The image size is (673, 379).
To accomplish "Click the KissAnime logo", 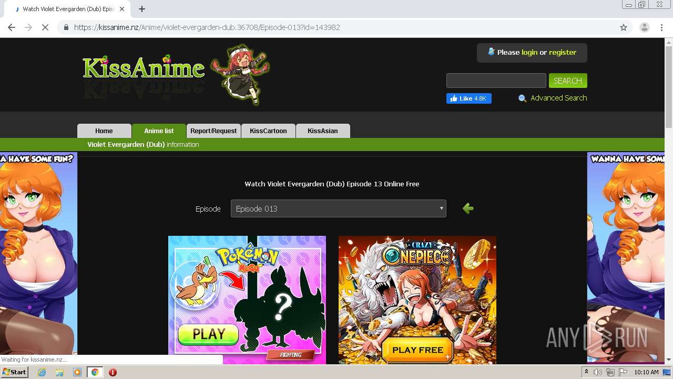I will coord(144,68).
